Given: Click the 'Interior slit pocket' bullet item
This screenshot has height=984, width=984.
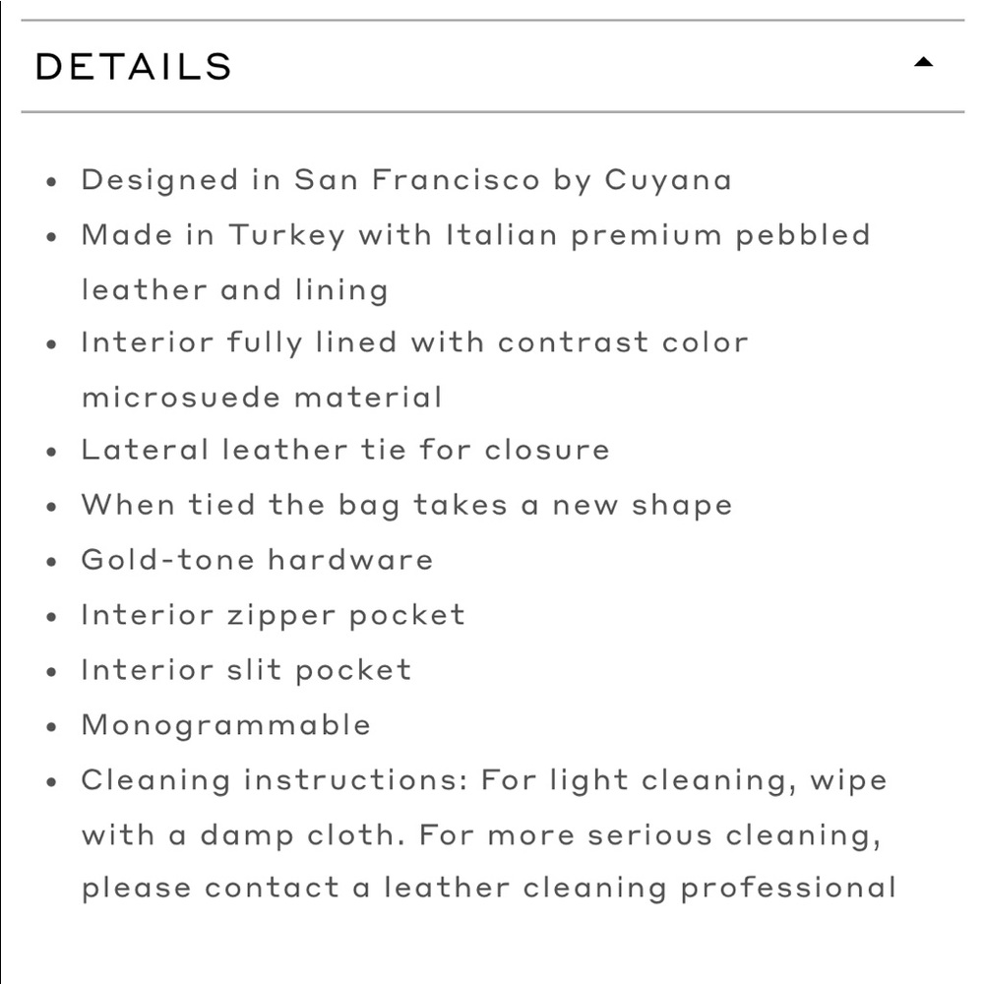Looking at the screenshot, I should pos(246,670).
